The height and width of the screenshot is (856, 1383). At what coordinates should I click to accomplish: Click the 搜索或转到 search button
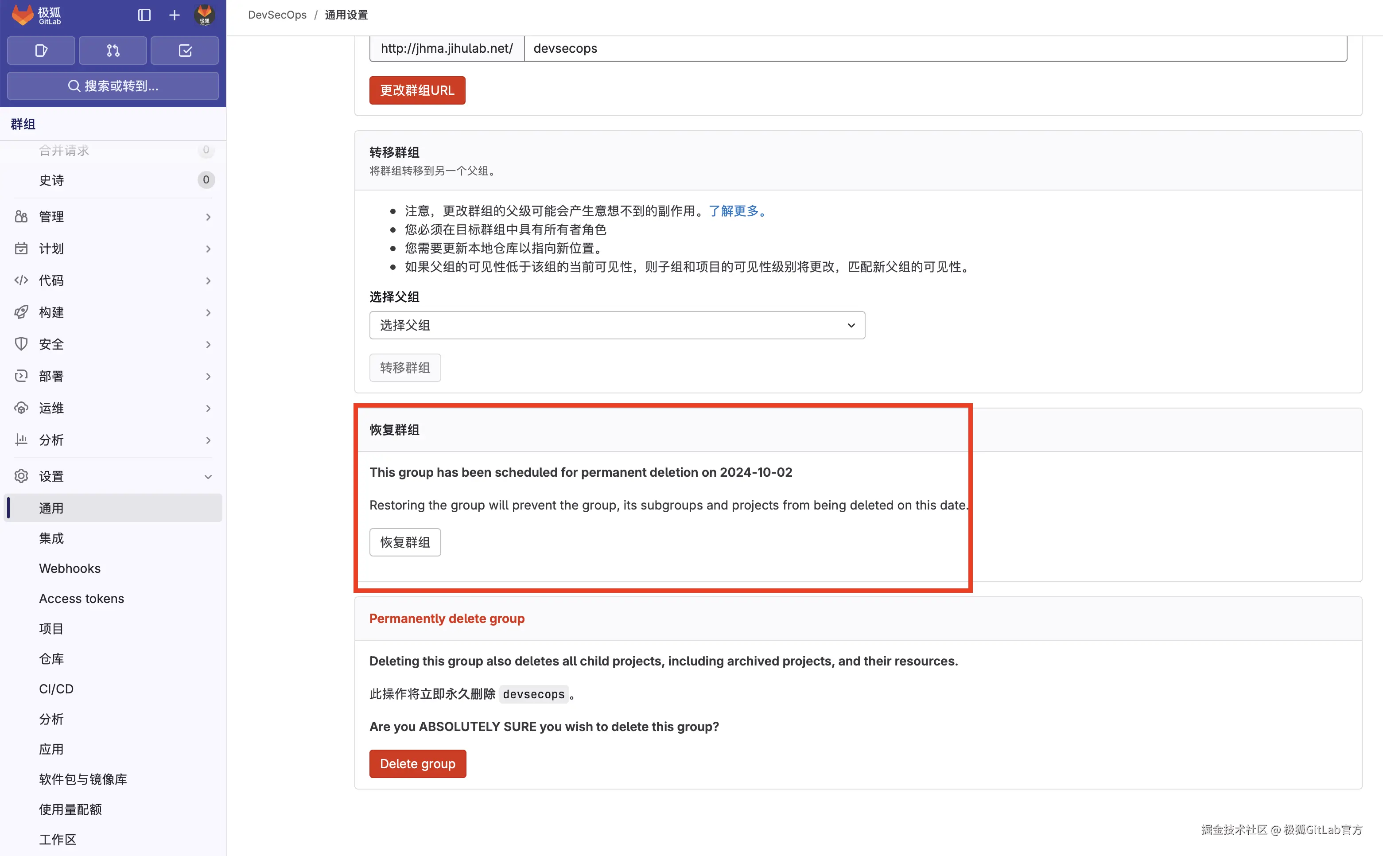tap(113, 86)
